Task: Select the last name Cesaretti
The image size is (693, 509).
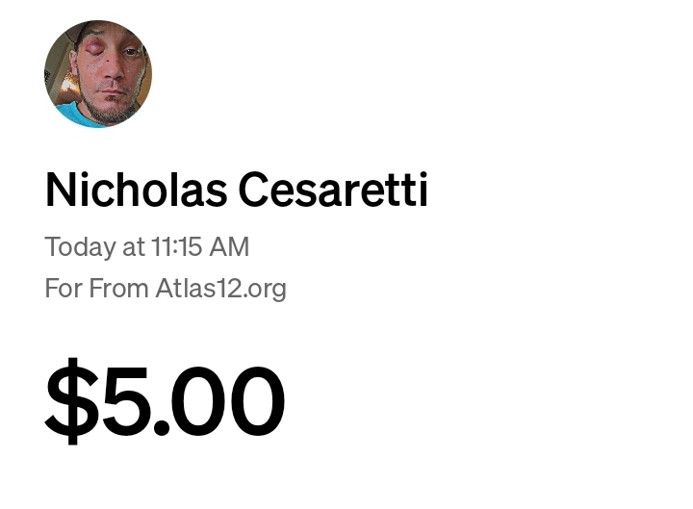Action: click(333, 190)
